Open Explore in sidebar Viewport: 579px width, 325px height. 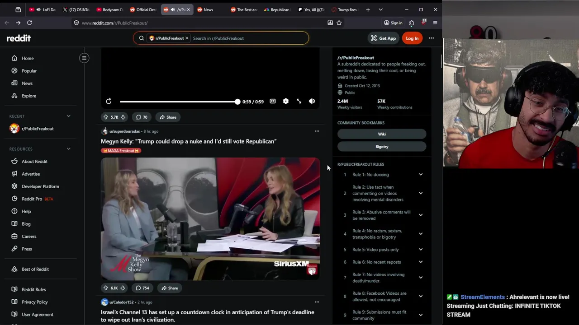[x=28, y=96]
